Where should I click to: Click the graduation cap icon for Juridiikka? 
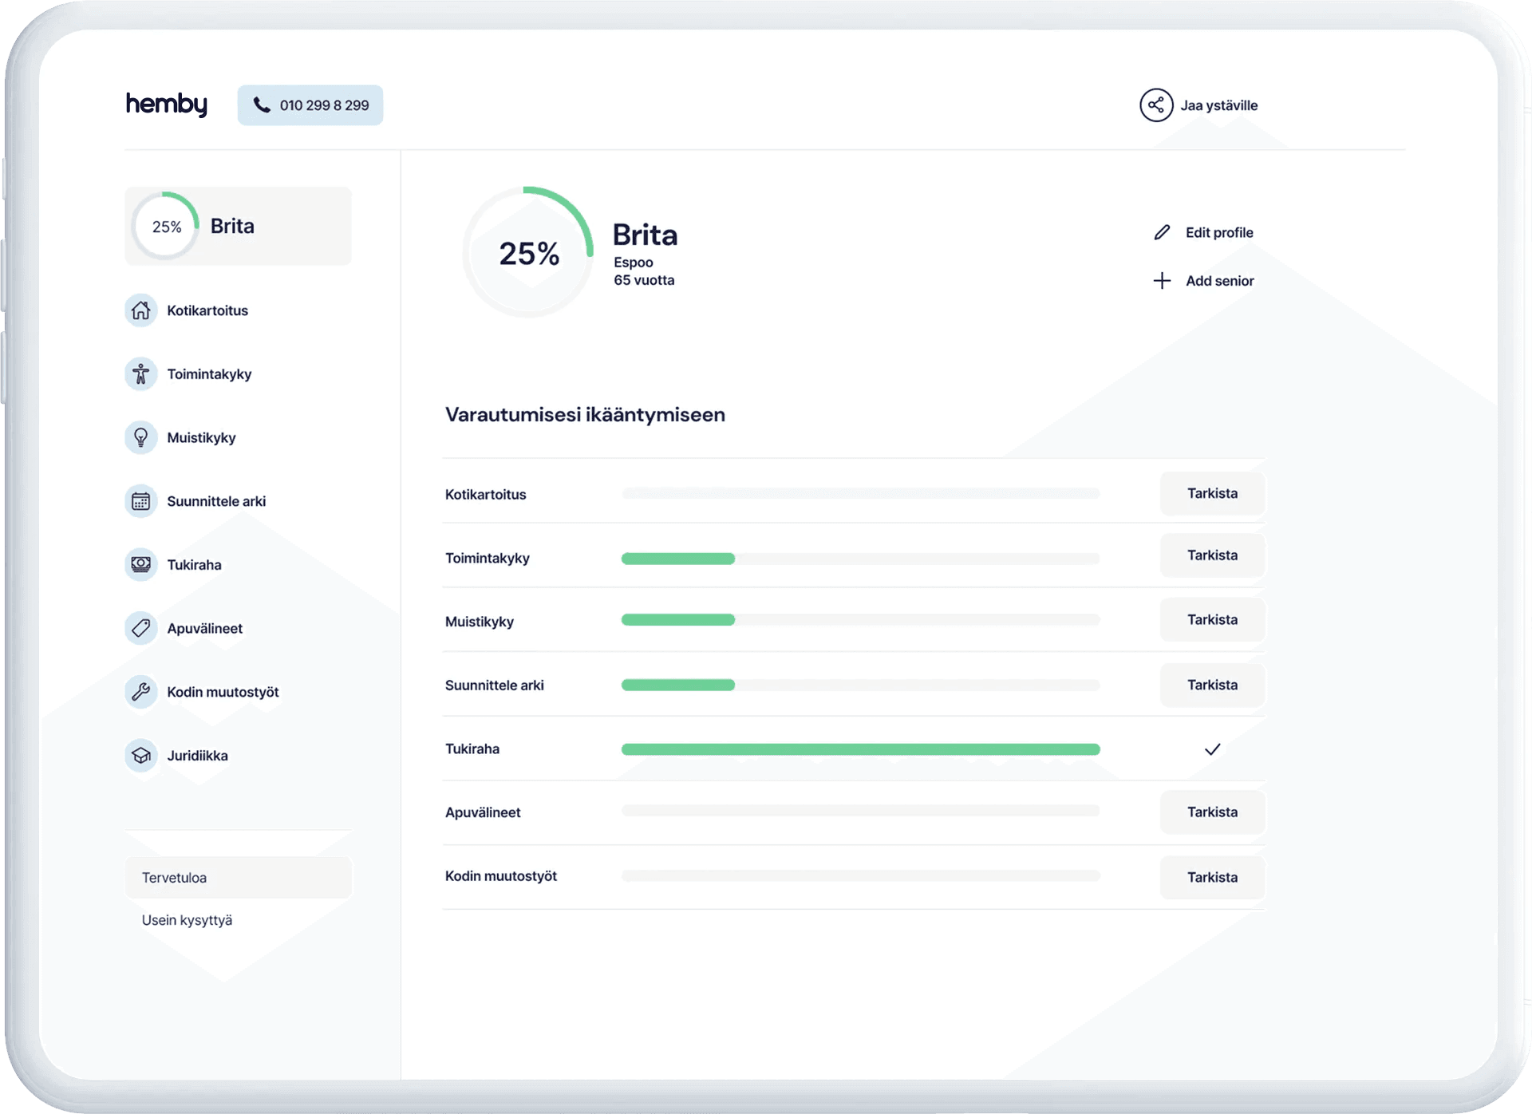[x=141, y=755]
